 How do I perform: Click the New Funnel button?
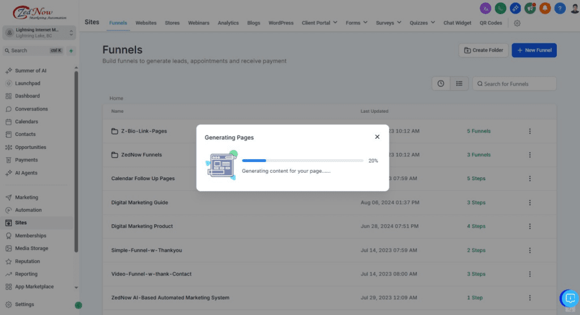(534, 50)
